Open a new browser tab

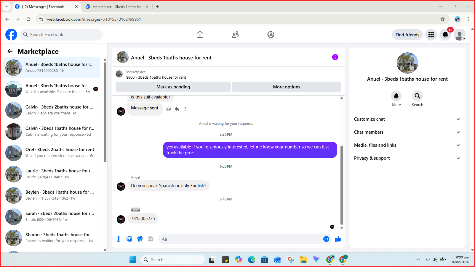[158, 7]
